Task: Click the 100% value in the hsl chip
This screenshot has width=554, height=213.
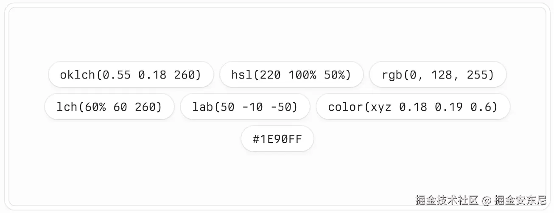Action: 302,75
